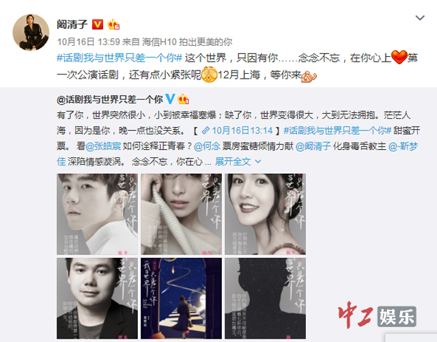Click the chevron arrow after 展开全文
This screenshot has width=437, height=342.
click(x=258, y=161)
